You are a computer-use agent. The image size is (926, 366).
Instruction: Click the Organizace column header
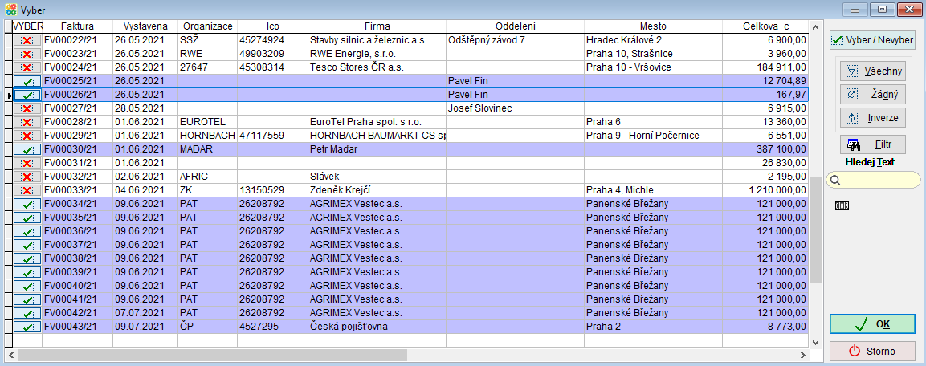(207, 26)
